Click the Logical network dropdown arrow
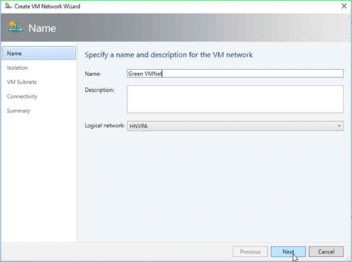Screen dimensions: 352x262 pyautogui.click(x=339, y=126)
